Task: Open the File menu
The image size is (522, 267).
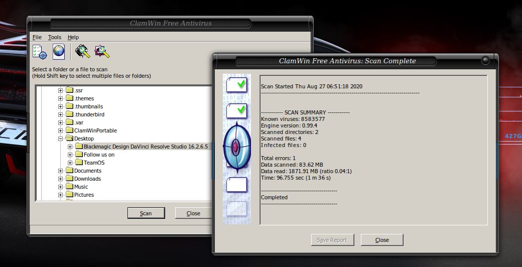Action: (x=37, y=37)
